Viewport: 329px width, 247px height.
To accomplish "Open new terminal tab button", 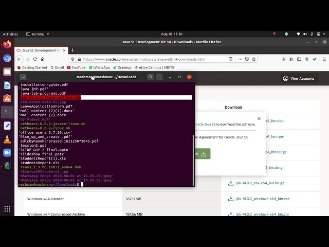I will [x=23, y=77].
